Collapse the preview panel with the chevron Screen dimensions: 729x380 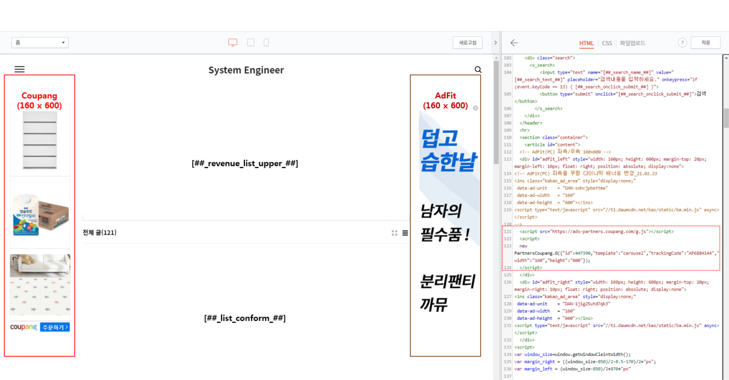pos(495,43)
